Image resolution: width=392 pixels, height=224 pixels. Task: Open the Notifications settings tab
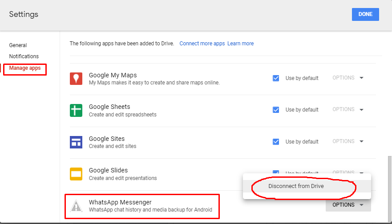(x=24, y=56)
